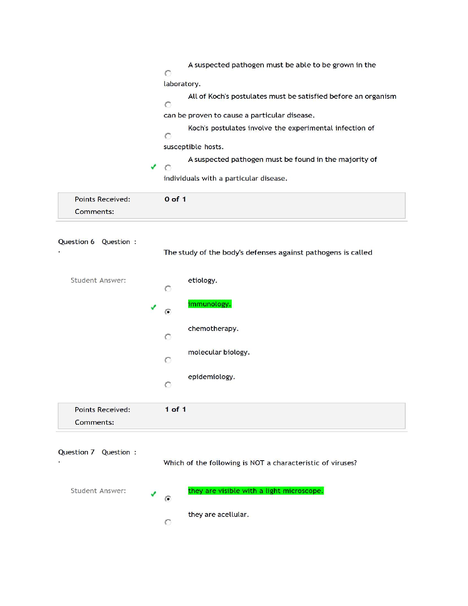
Task: Click green checkmark beside the majority-of-individuals answer
Action: tap(153, 167)
